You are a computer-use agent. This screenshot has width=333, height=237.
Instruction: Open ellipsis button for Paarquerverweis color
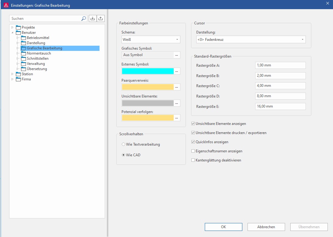[177, 87]
